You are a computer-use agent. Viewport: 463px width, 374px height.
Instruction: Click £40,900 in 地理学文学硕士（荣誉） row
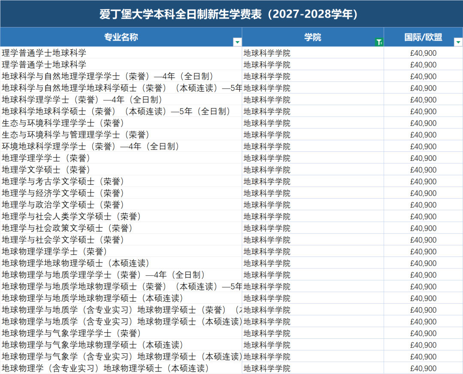(423, 170)
